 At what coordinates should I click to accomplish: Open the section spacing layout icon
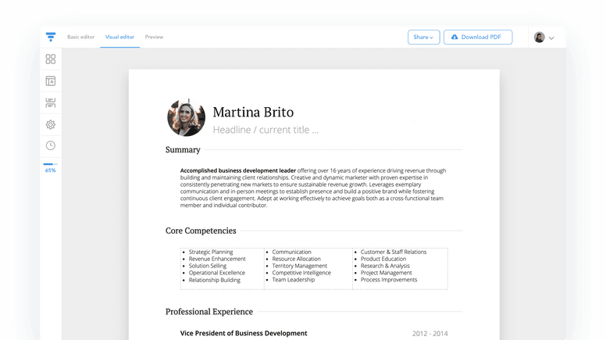[x=51, y=102]
